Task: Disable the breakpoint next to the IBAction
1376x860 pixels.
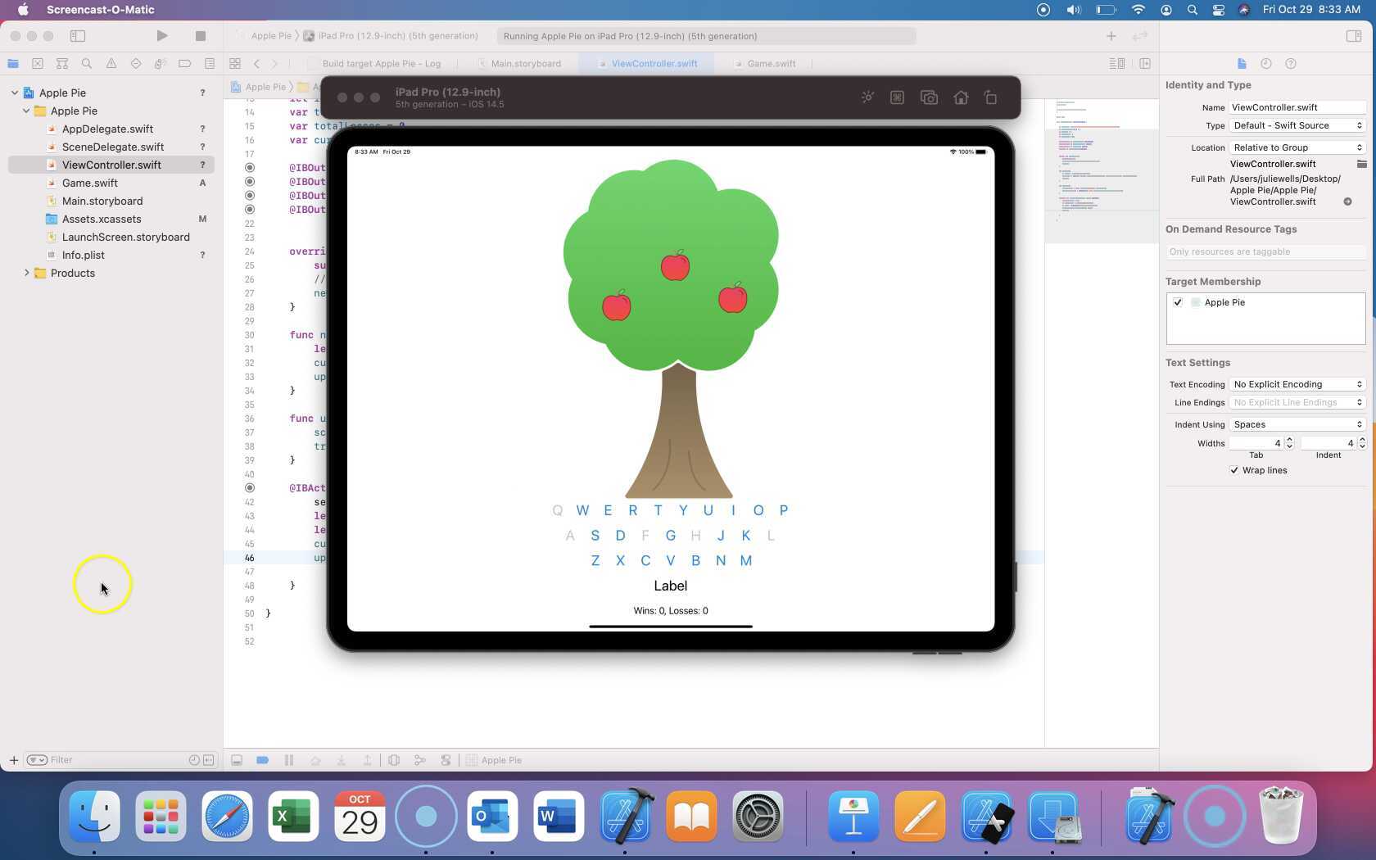Action: pos(249,487)
